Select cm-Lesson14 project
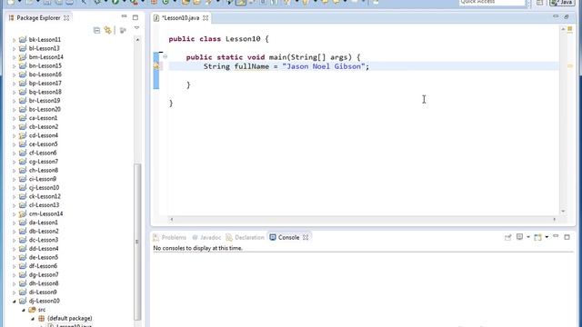 [45, 214]
